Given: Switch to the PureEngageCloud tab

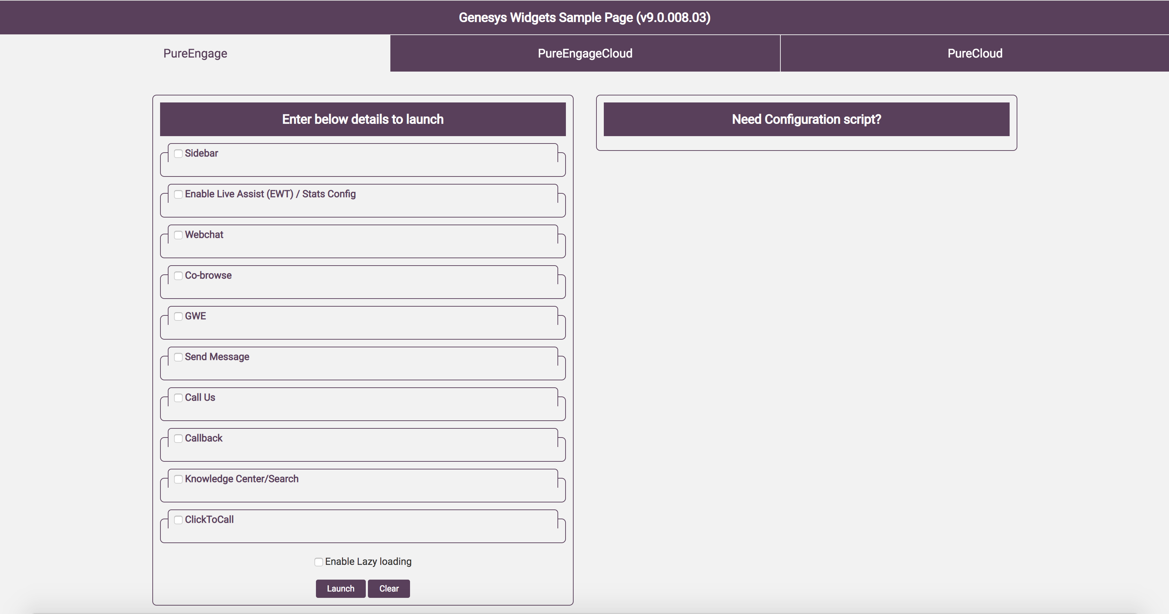Looking at the screenshot, I should pos(584,54).
